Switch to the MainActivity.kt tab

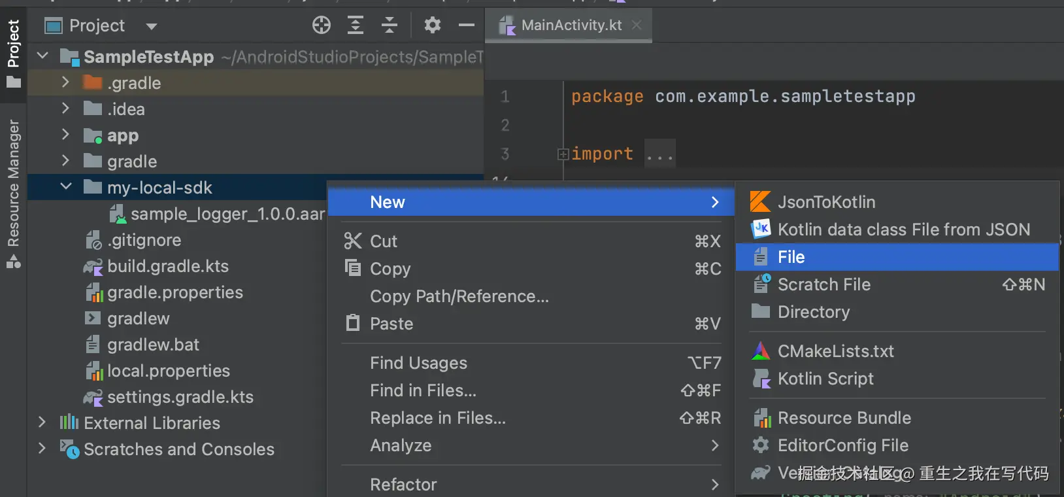click(571, 26)
